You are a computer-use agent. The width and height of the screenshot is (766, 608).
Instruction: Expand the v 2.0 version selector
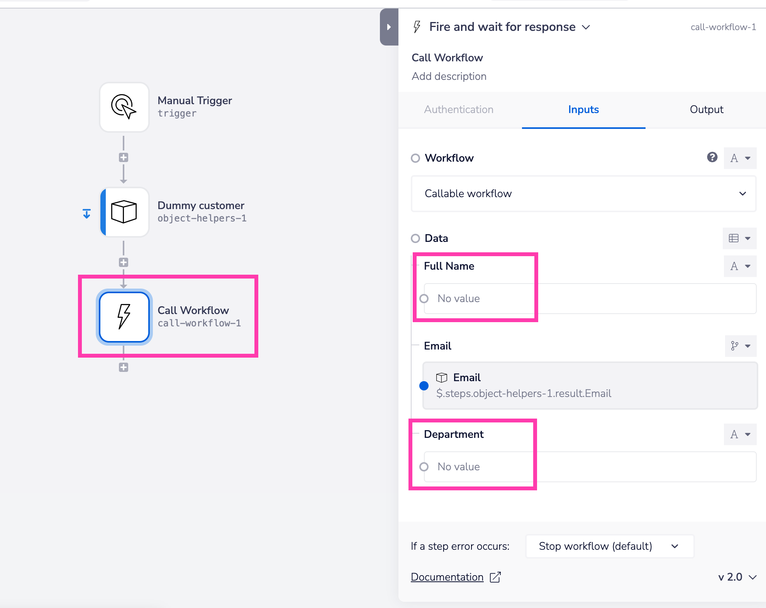pyautogui.click(x=737, y=577)
